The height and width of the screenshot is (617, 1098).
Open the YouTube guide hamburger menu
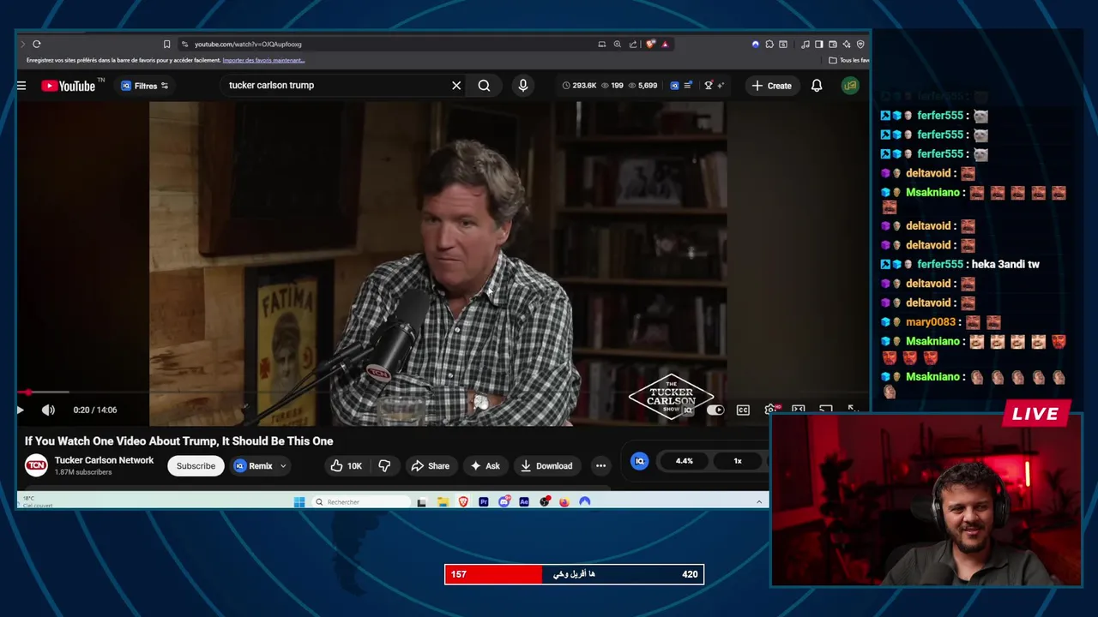tap(21, 86)
